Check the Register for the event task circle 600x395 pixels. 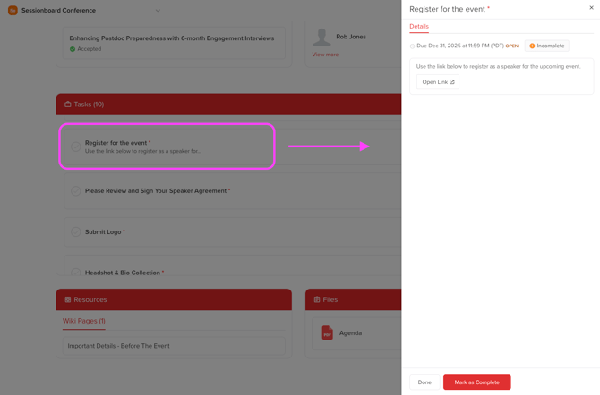point(76,147)
